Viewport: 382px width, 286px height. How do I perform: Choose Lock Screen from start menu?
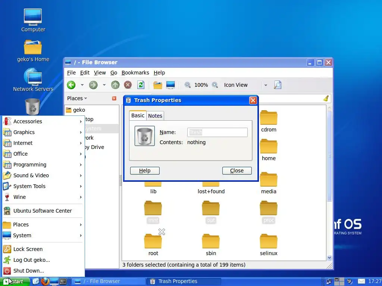(x=43, y=249)
